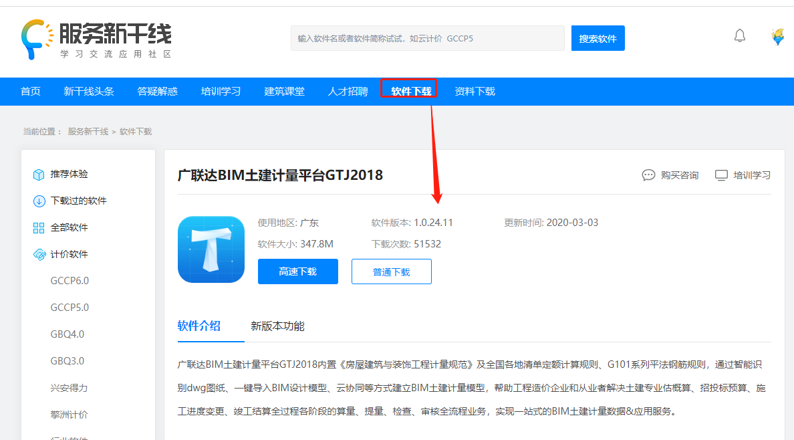The image size is (794, 440).
Task: Open 人才招聘 navigation item
Action: 348,91
